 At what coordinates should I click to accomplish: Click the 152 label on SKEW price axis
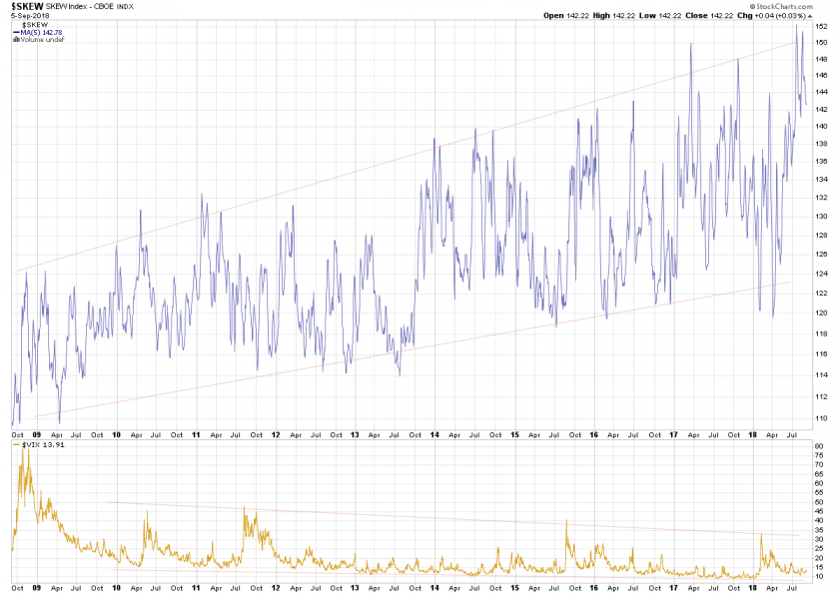click(821, 26)
